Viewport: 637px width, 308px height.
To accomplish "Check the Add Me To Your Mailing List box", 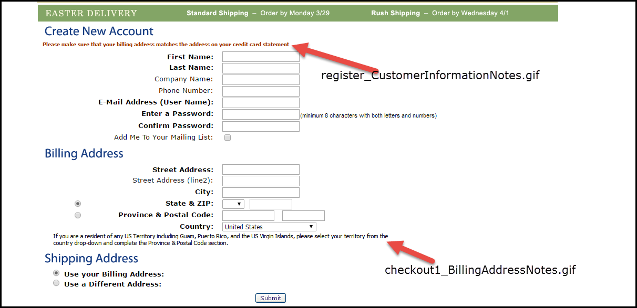I will coord(228,137).
